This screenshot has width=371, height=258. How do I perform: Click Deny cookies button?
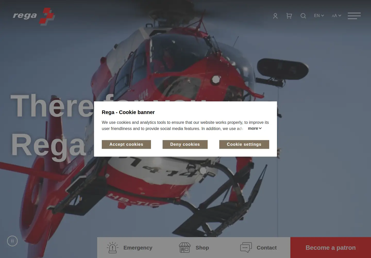tap(185, 144)
